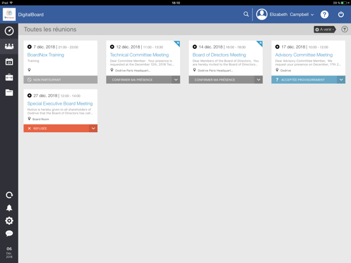Click the 'Board Room' location text
Viewport: 351px width, 263px height.
(41, 119)
